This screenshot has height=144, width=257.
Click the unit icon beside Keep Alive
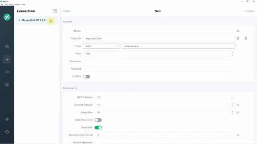pyautogui.click(x=238, y=112)
